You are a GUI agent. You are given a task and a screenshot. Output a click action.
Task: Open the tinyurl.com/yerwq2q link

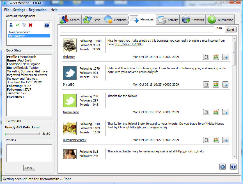click(148, 127)
